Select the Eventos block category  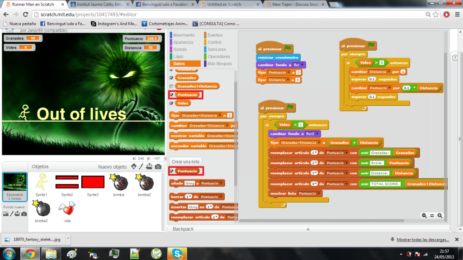coord(214,35)
